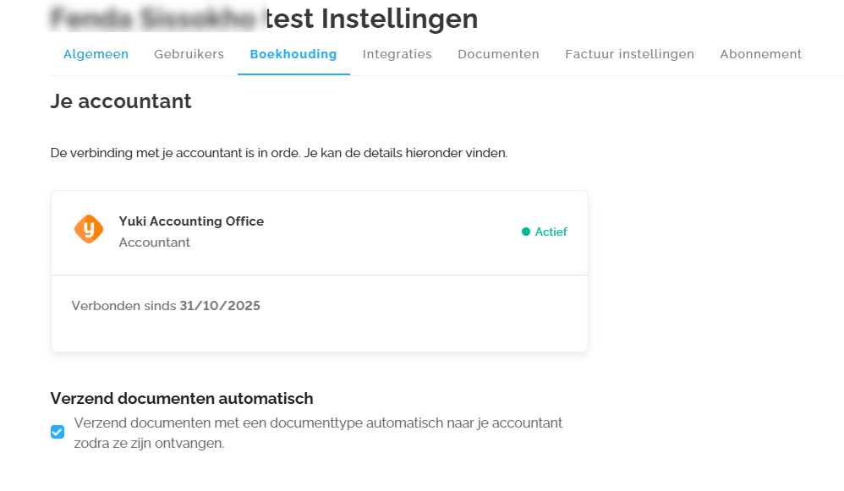Click the Verzend documenten automatisch heading
The image size is (844, 491).
tap(182, 399)
